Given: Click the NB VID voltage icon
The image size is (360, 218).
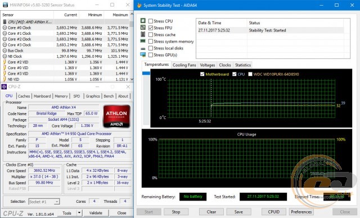Looking at the screenshot, I should pos(4,79).
